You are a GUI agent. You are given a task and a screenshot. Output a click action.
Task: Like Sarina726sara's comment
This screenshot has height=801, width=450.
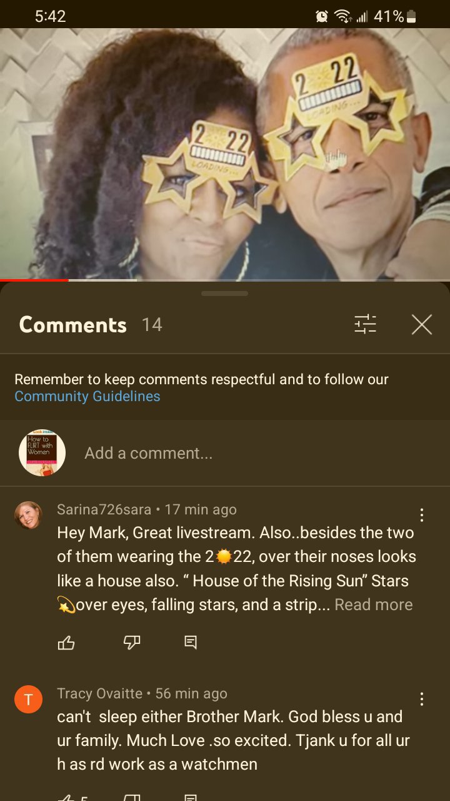(x=66, y=642)
